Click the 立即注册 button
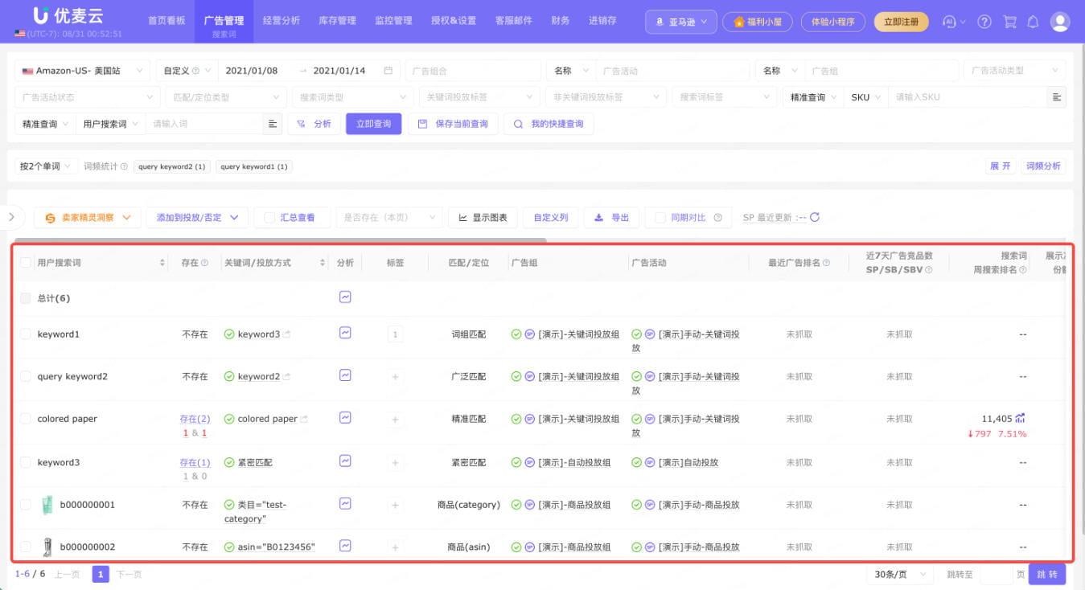Screen dimensions: 1085x590 click(x=901, y=22)
